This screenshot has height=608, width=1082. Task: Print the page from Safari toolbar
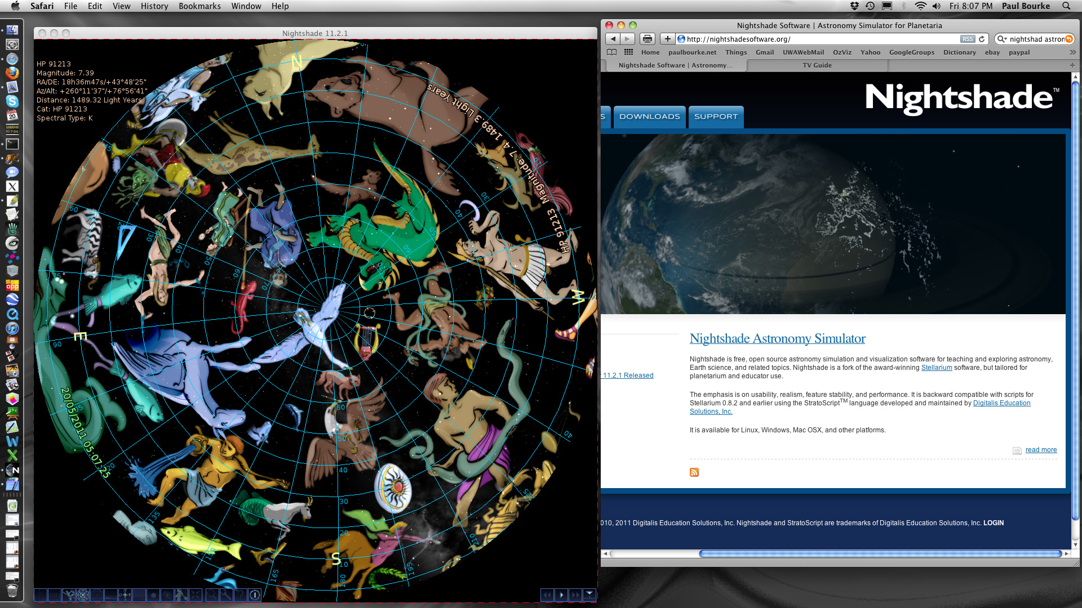tap(648, 39)
